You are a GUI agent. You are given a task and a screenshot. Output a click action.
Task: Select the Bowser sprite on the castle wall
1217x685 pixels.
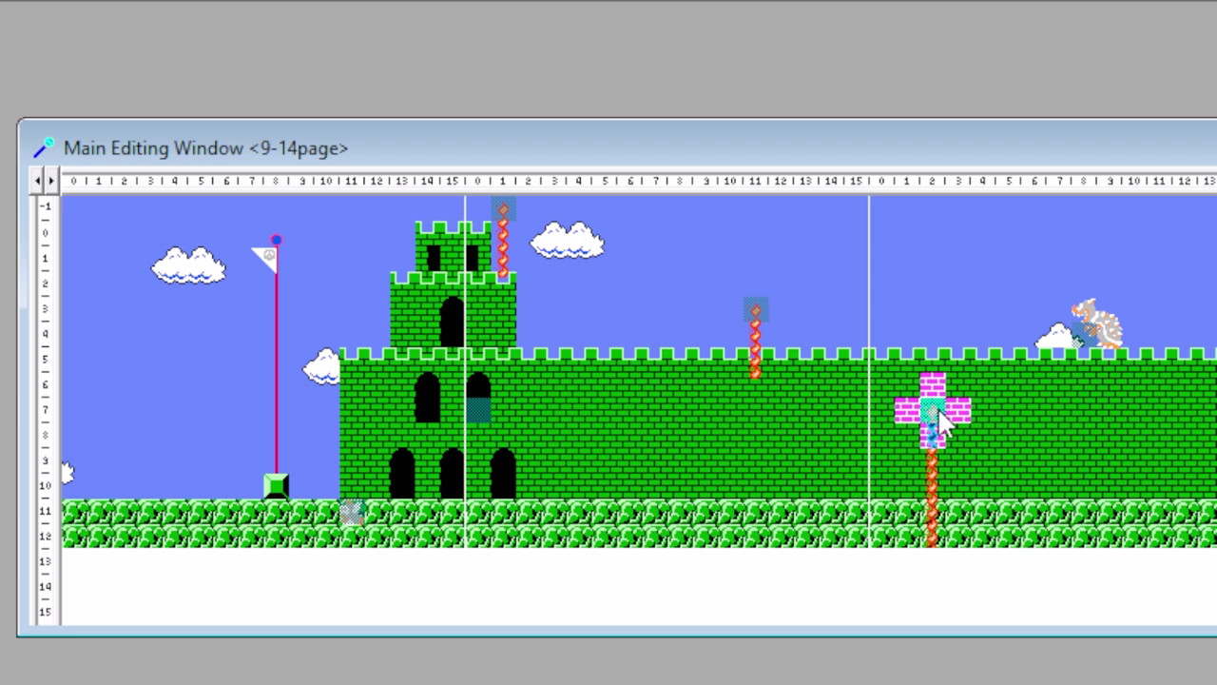(x=1097, y=323)
